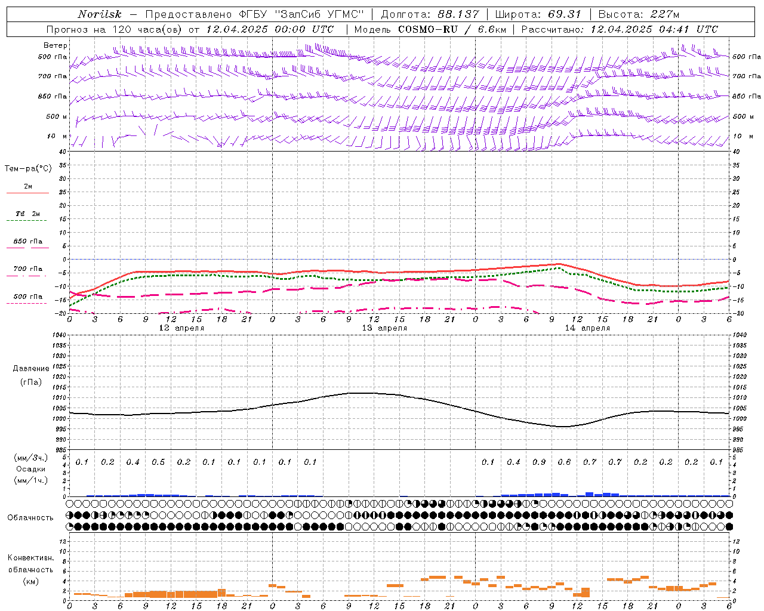Click the Рассчитано: 12.04.2025 04:41 UTC text
Screen dimensions: 764x611
click(x=620, y=29)
